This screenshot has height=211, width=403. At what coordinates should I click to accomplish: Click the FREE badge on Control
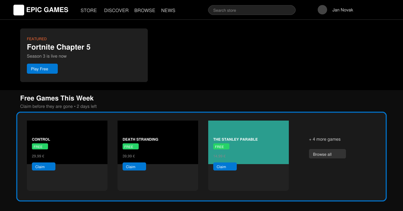(40, 146)
